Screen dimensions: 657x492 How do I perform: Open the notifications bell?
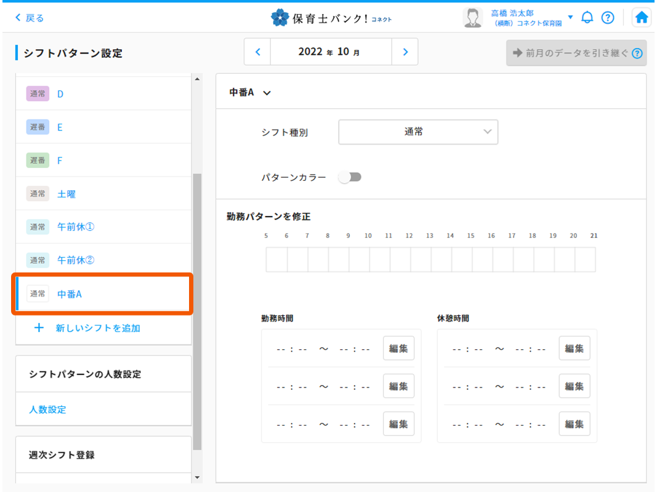tap(587, 18)
